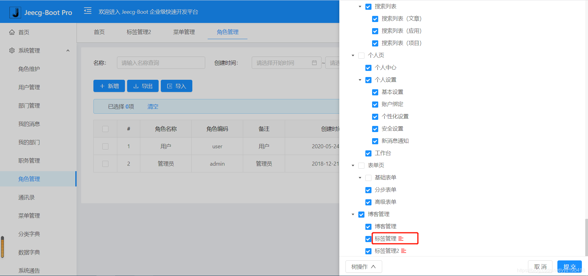588x276 pixels.
Task: Open 通讯录 in the sidebar
Action: coord(27,197)
